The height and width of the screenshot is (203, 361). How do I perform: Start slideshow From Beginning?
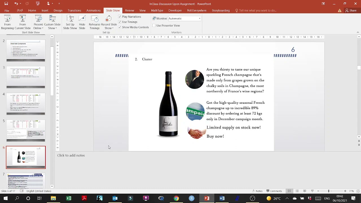tap(7, 23)
